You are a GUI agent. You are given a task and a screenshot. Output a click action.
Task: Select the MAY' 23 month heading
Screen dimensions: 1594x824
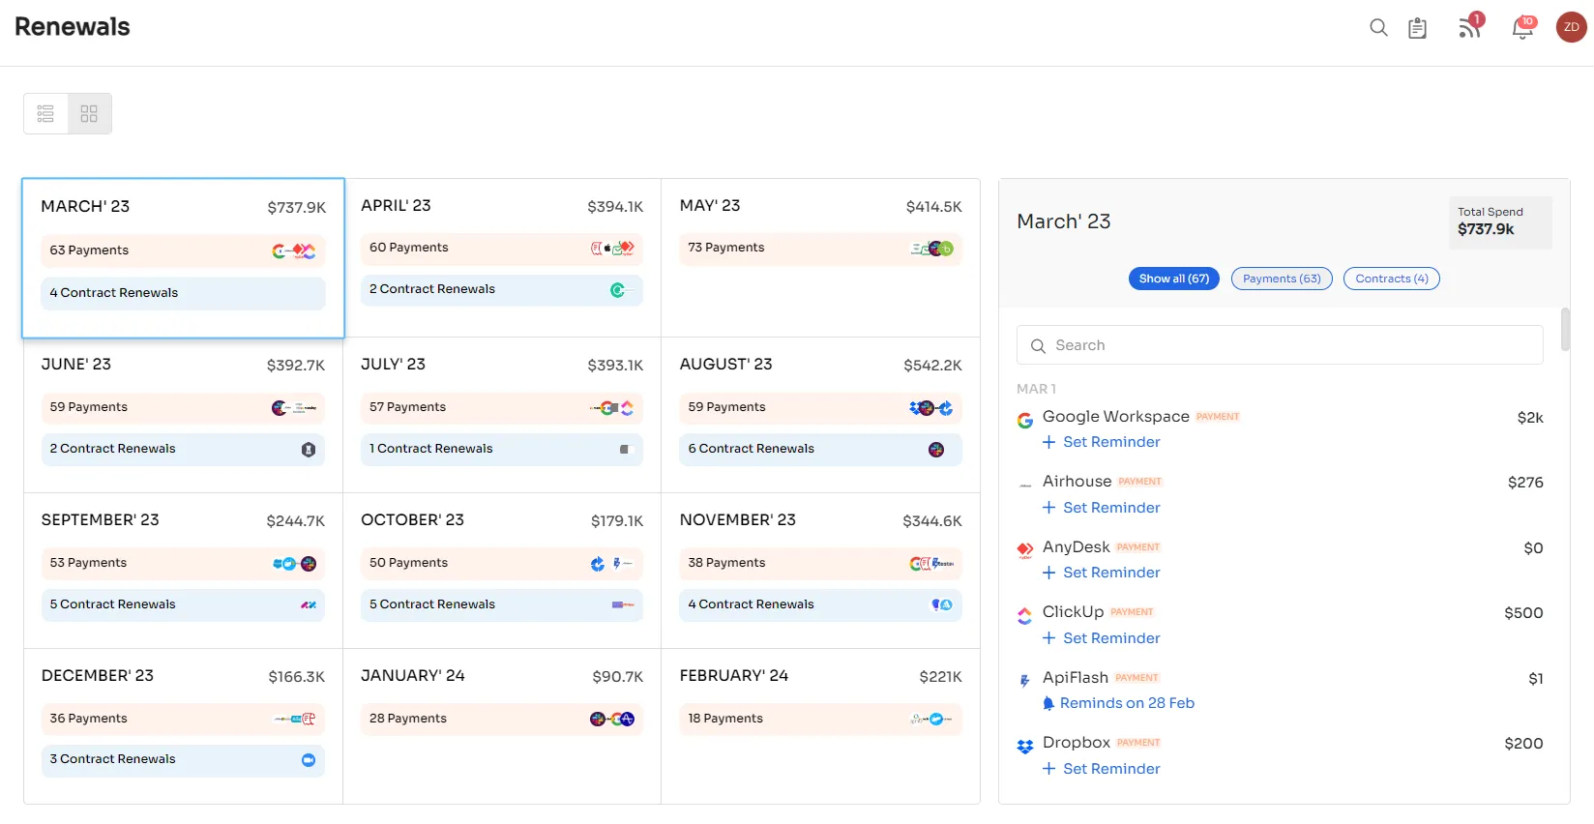710,206
